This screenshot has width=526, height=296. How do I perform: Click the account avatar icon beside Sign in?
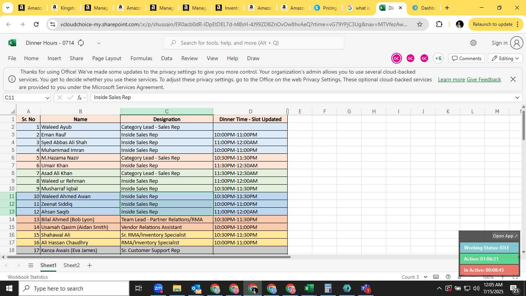point(516,43)
